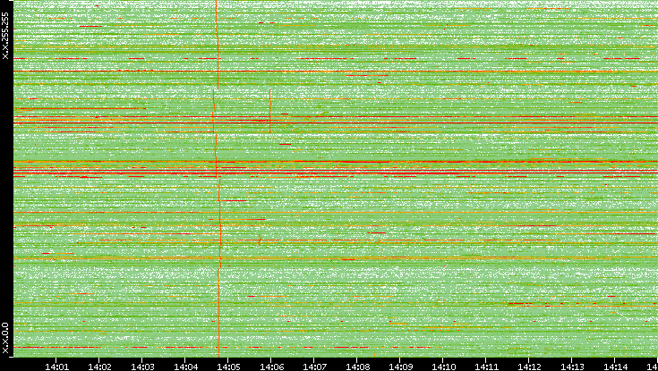658x371 pixels.
Task: Select the x.x.0.0 axis label
Action: (x=5, y=338)
